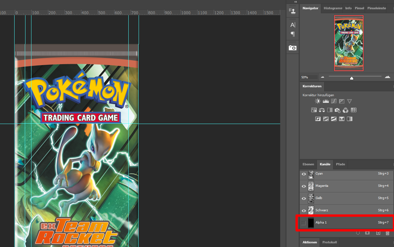
Task: Open the Aktionen tab
Action: 310,242
